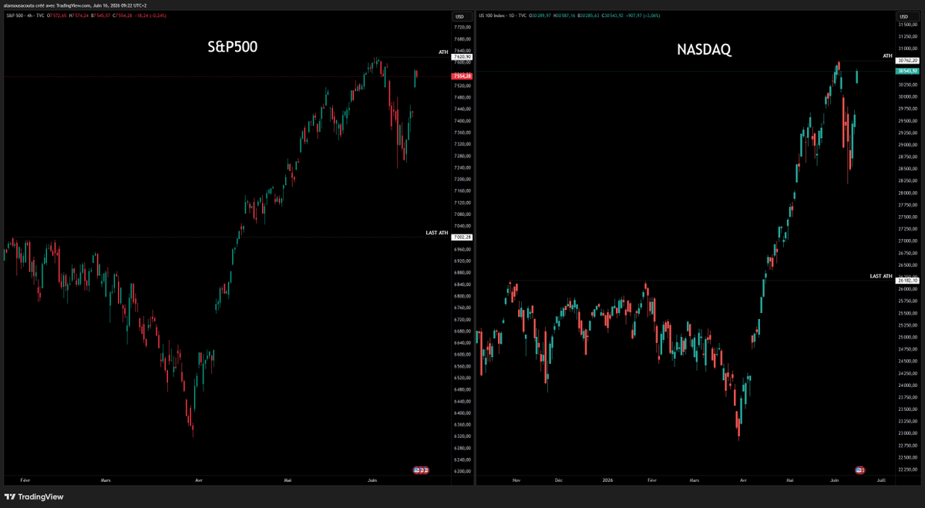Open economic event flag on NASDAQ chart

(860, 469)
